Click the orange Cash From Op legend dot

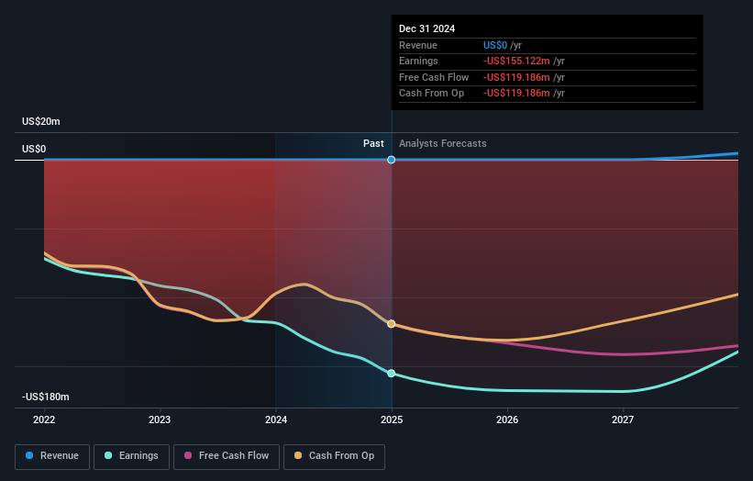(x=298, y=455)
